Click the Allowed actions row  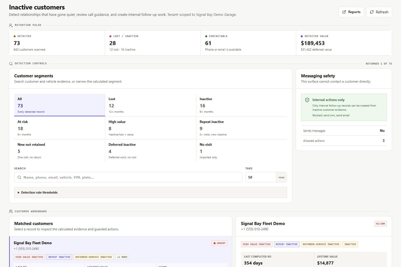(x=344, y=141)
